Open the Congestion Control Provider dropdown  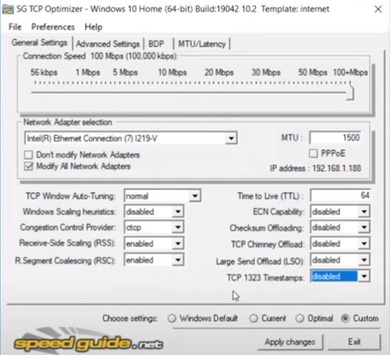(x=178, y=228)
